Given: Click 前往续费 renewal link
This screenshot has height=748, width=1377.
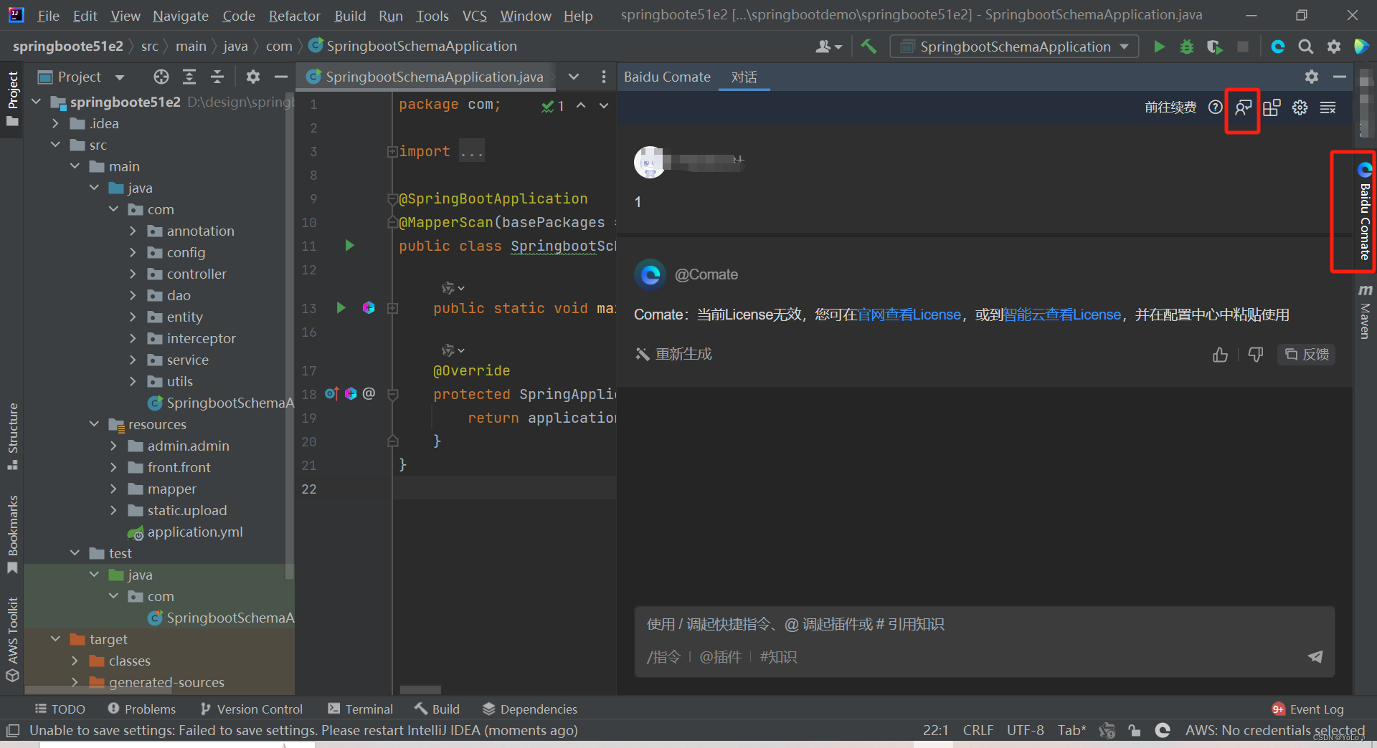Looking at the screenshot, I should 1170,107.
